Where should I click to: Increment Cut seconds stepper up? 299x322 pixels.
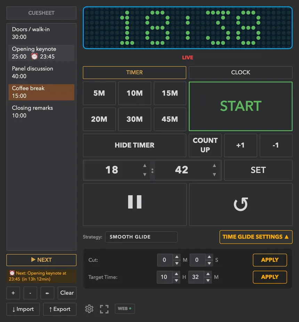(x=209, y=257)
